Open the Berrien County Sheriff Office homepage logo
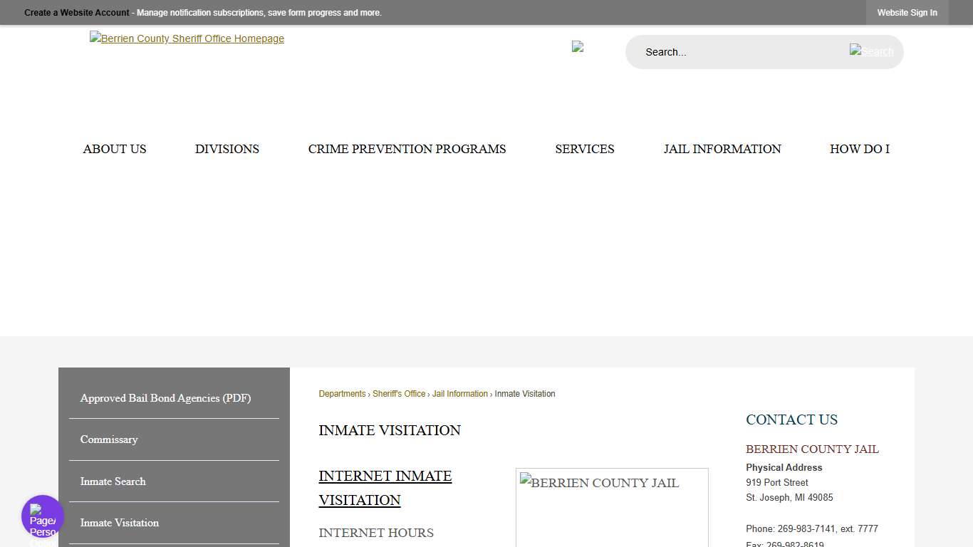973x547 pixels. 187,38
